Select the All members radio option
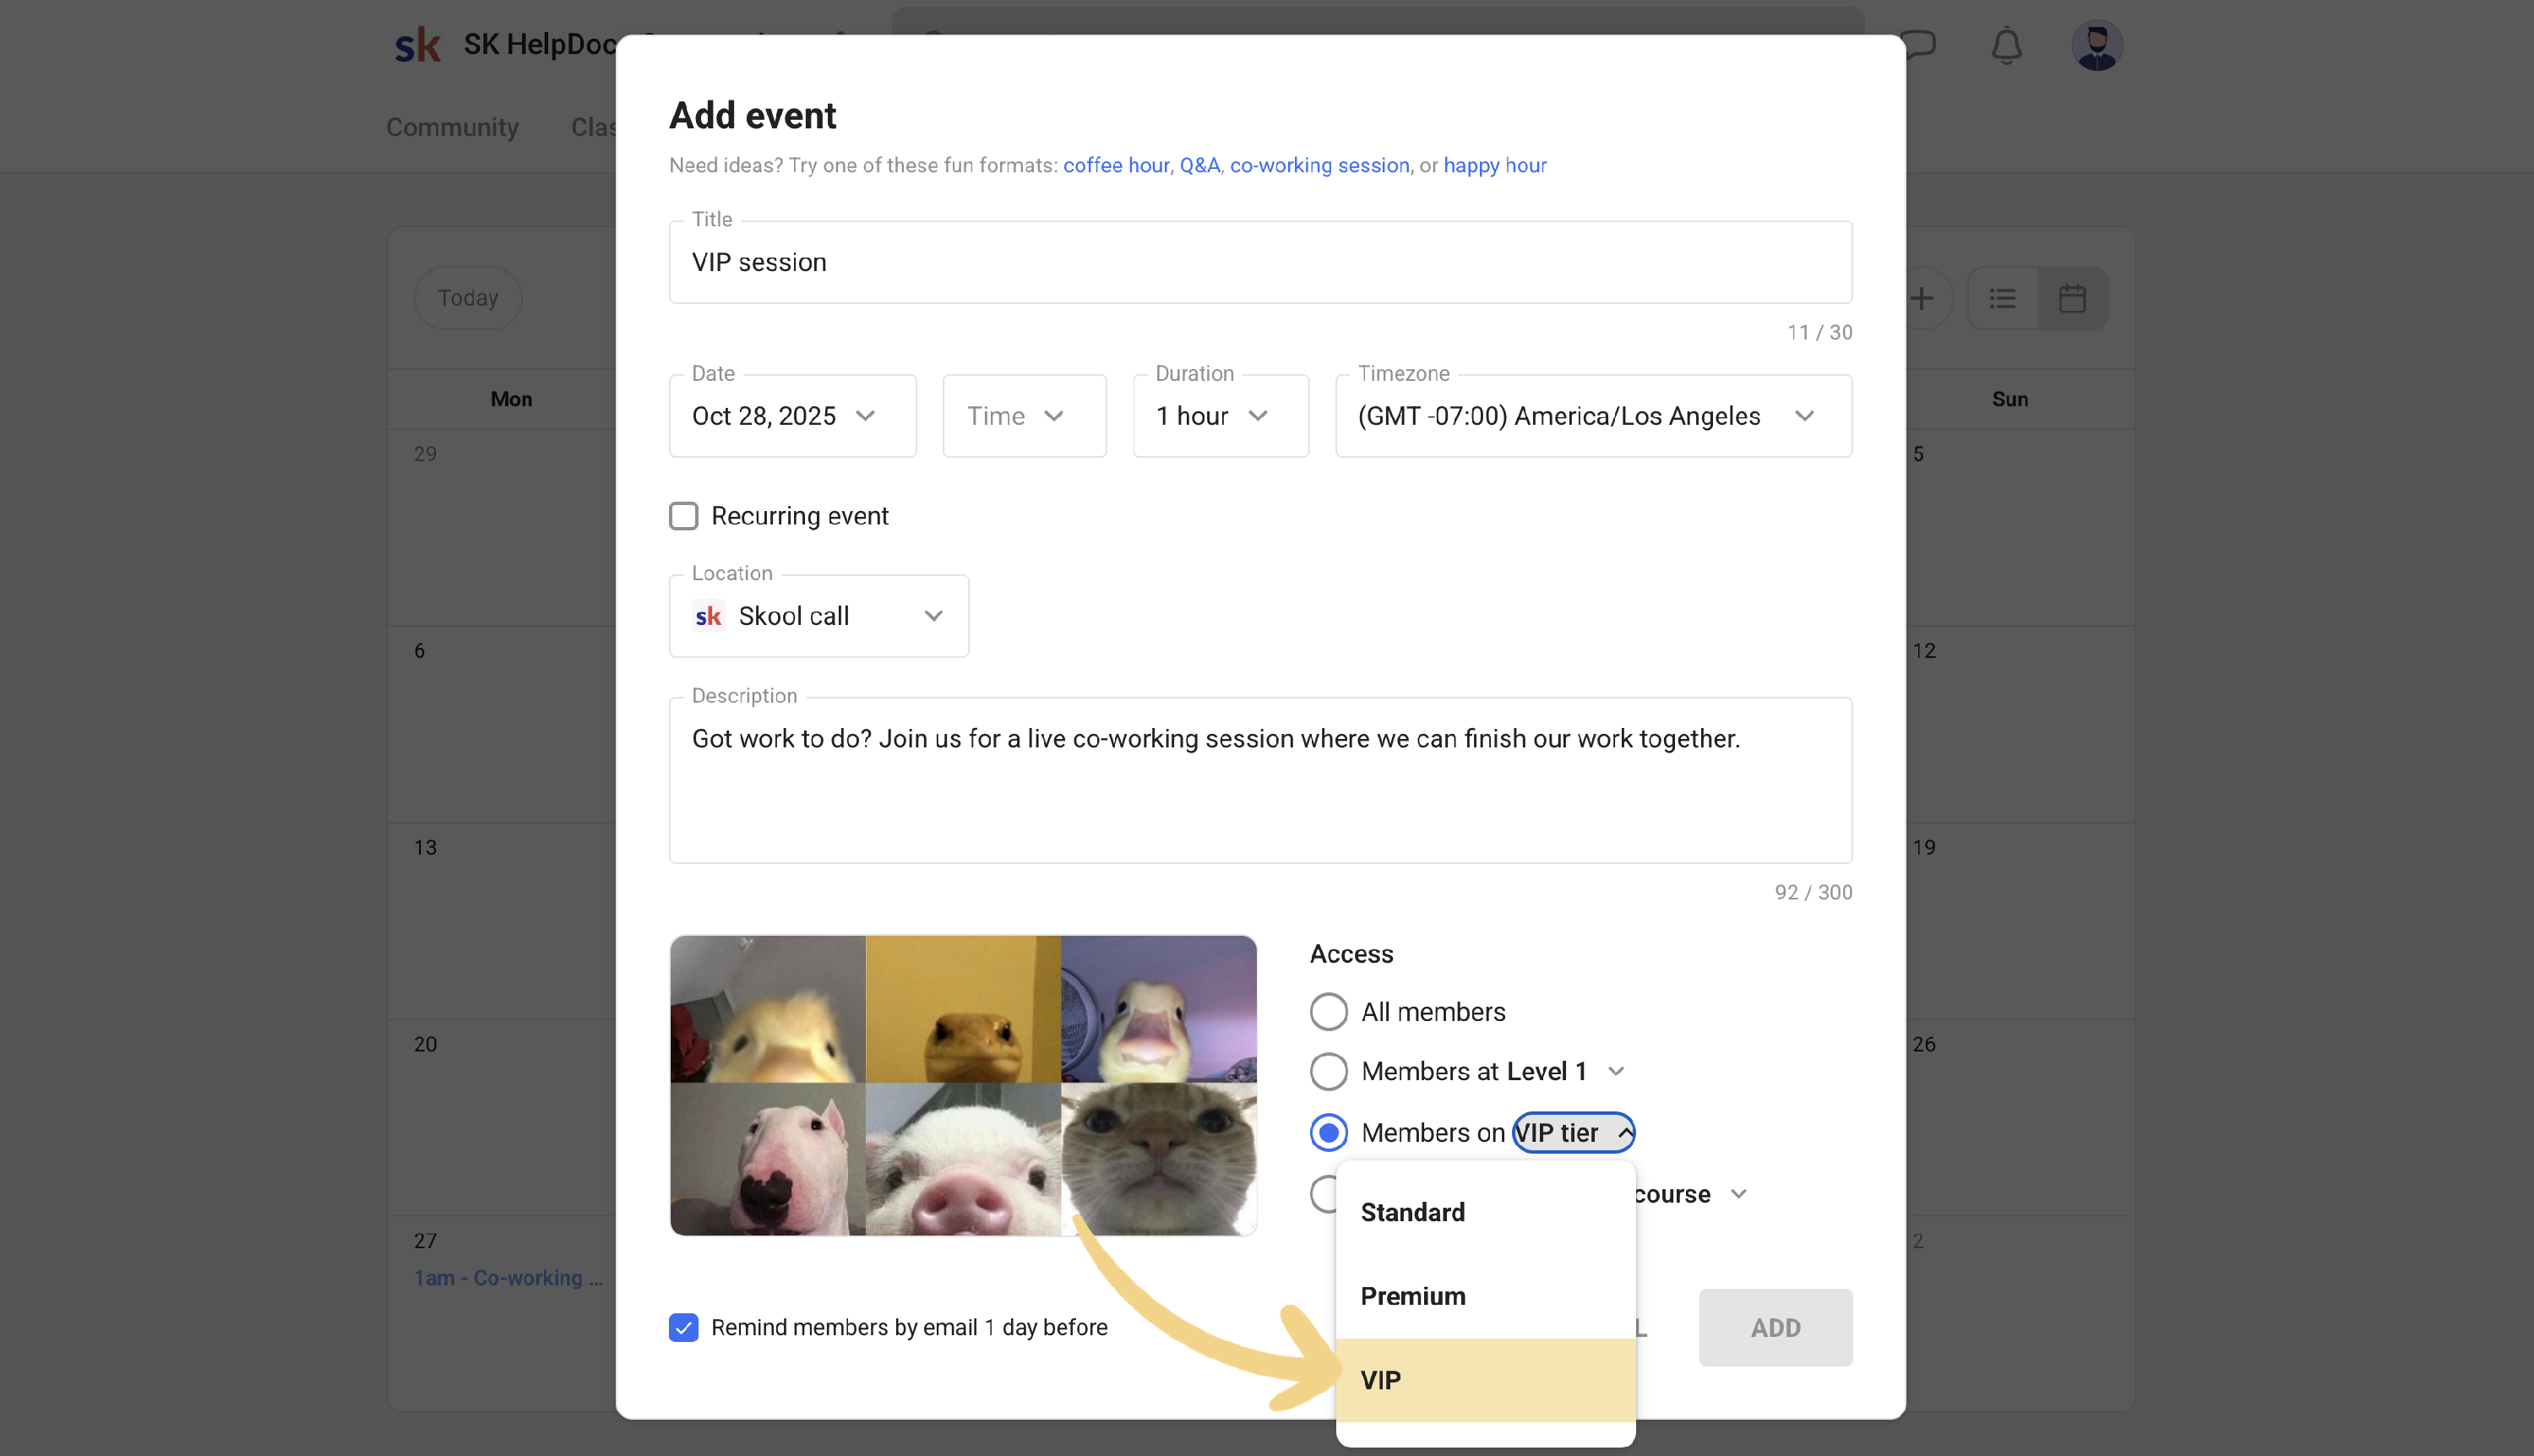This screenshot has height=1456, width=2534. tap(1329, 1011)
